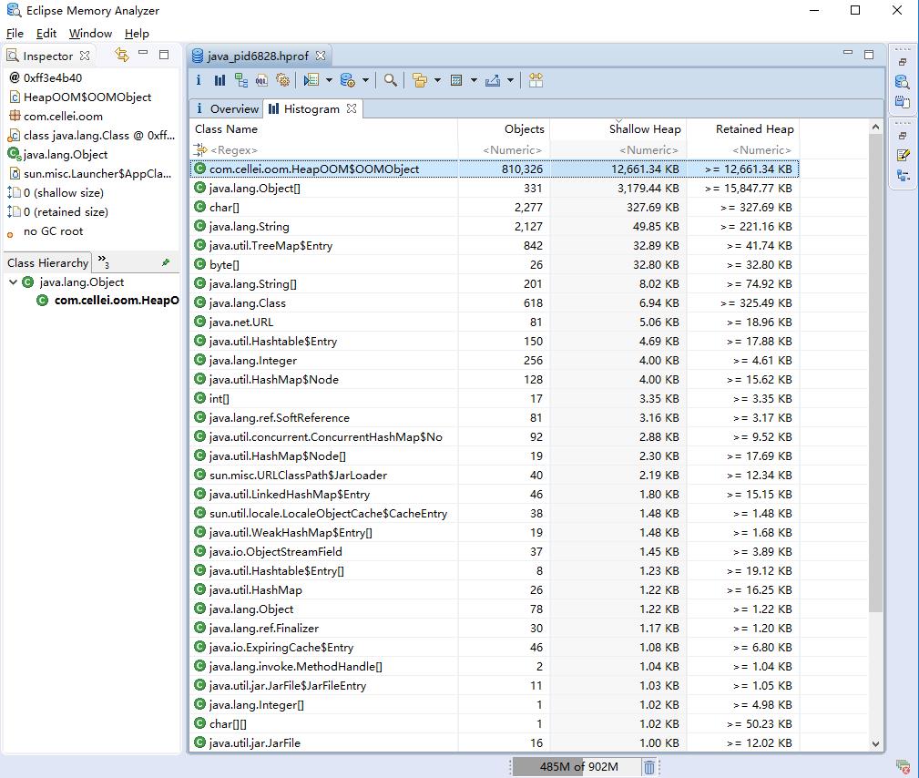Click the scroll up arrow of histogram
Screen dimensions: 919x778
click(x=875, y=127)
